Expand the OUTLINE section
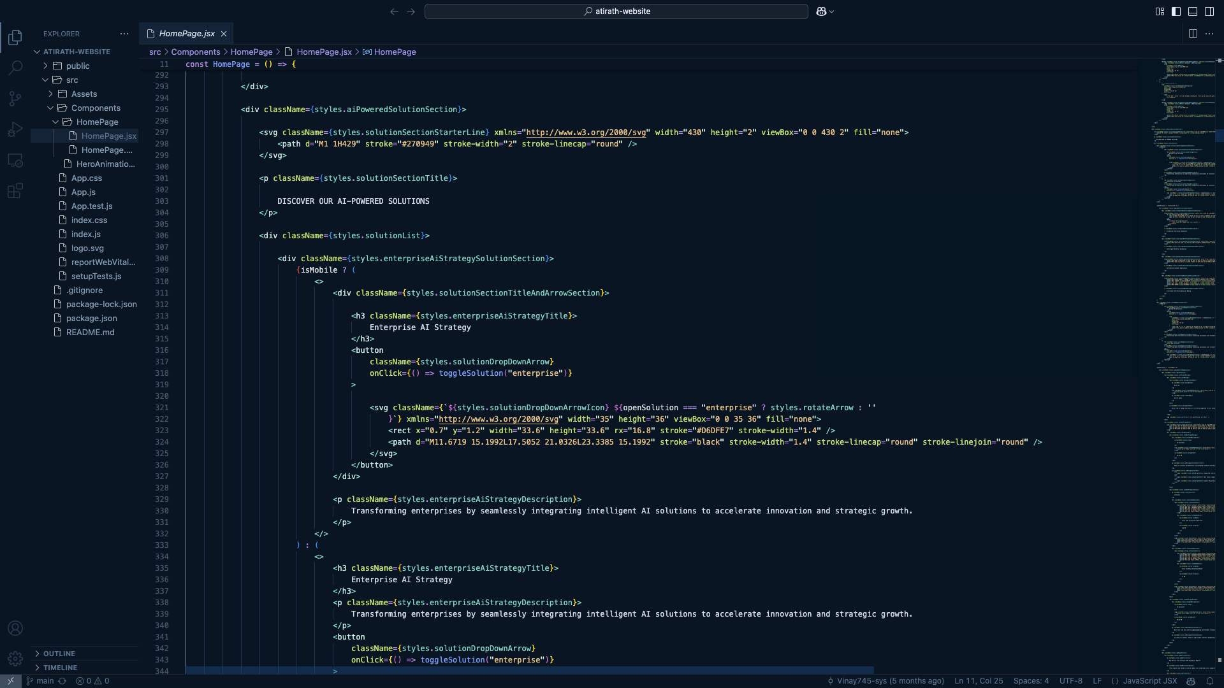Viewport: 1224px width, 688px height. coord(59,654)
